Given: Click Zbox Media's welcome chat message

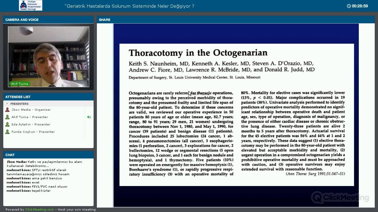Looking at the screenshot, I should coord(44,164).
